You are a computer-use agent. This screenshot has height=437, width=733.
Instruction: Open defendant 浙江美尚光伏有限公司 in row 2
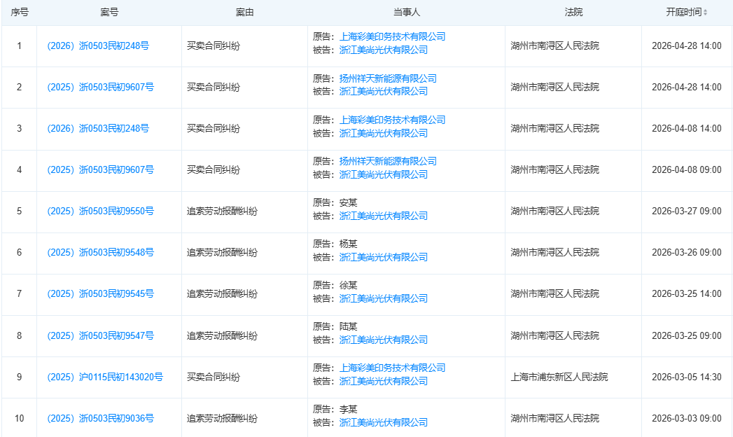click(x=384, y=91)
